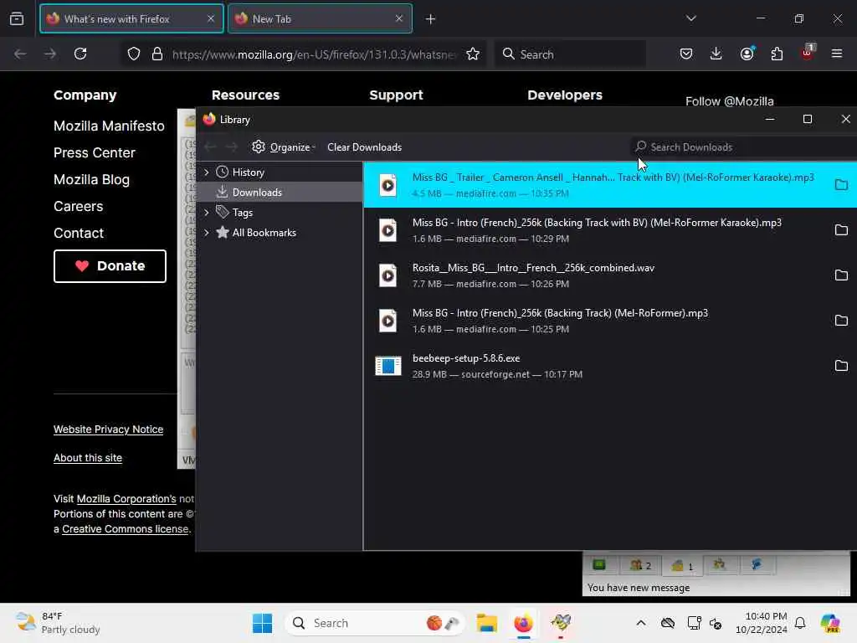This screenshot has height=643, width=857.
Task: Open the Firefox account icon
Action: click(x=747, y=54)
